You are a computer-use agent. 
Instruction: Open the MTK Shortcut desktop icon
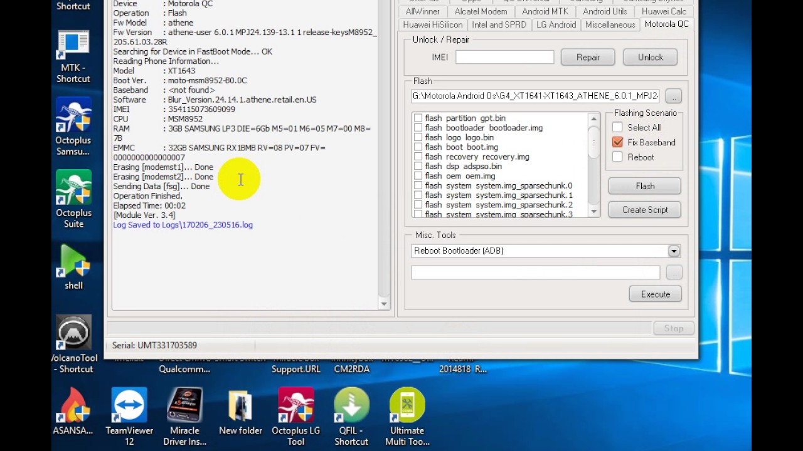click(73, 56)
